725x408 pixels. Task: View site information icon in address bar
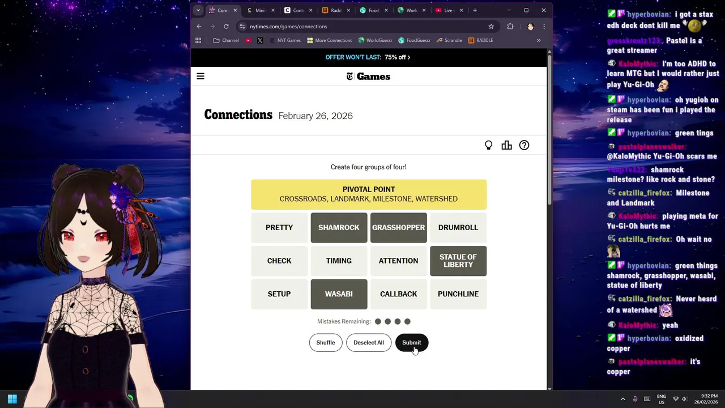(242, 26)
